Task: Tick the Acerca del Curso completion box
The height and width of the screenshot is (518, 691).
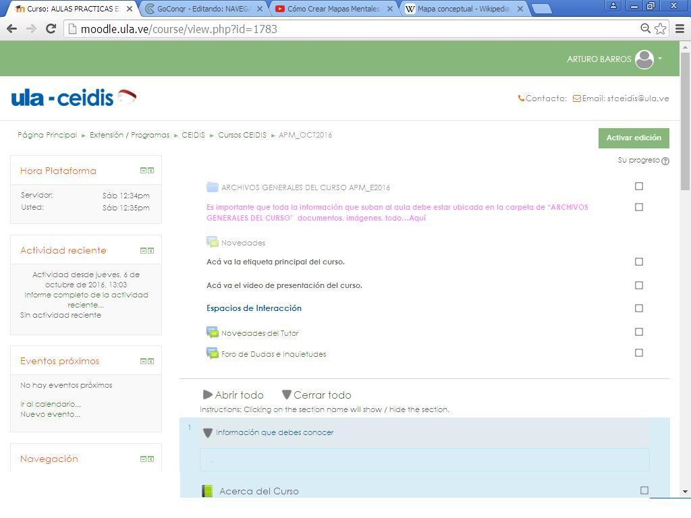Action: (x=644, y=490)
